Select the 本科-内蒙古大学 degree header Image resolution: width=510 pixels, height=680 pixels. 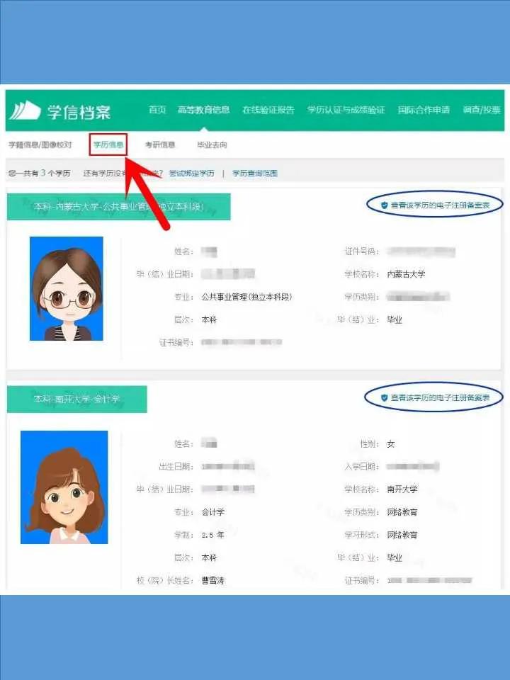(119, 207)
